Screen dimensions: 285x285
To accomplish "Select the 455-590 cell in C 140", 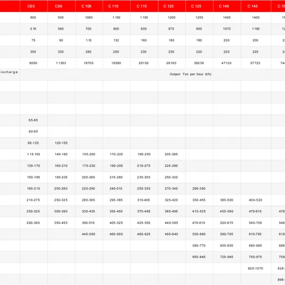I will [227, 211].
